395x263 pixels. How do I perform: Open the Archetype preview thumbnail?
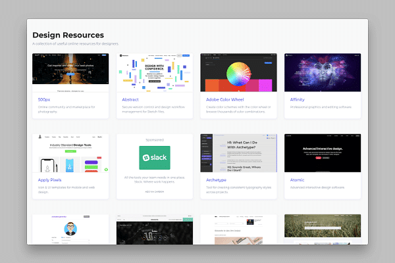click(x=238, y=153)
